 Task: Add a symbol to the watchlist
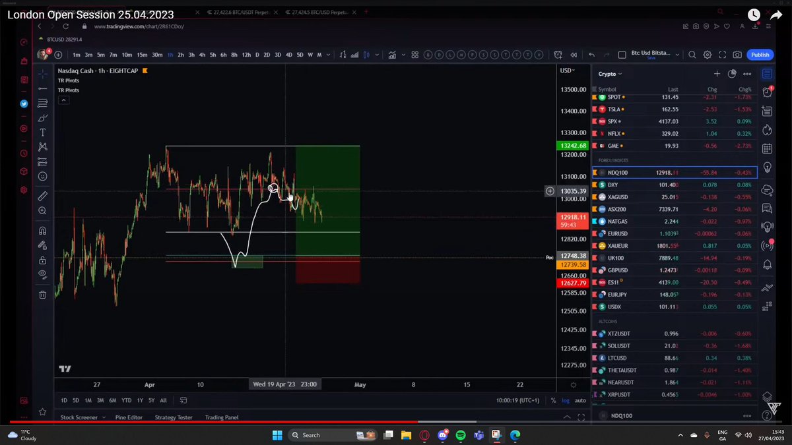coord(717,74)
